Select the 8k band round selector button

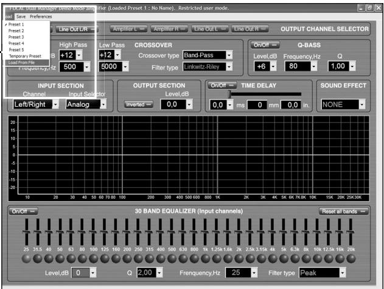pos(306,259)
